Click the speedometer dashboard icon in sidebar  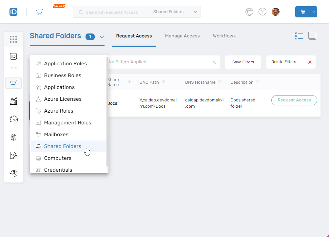13,119
